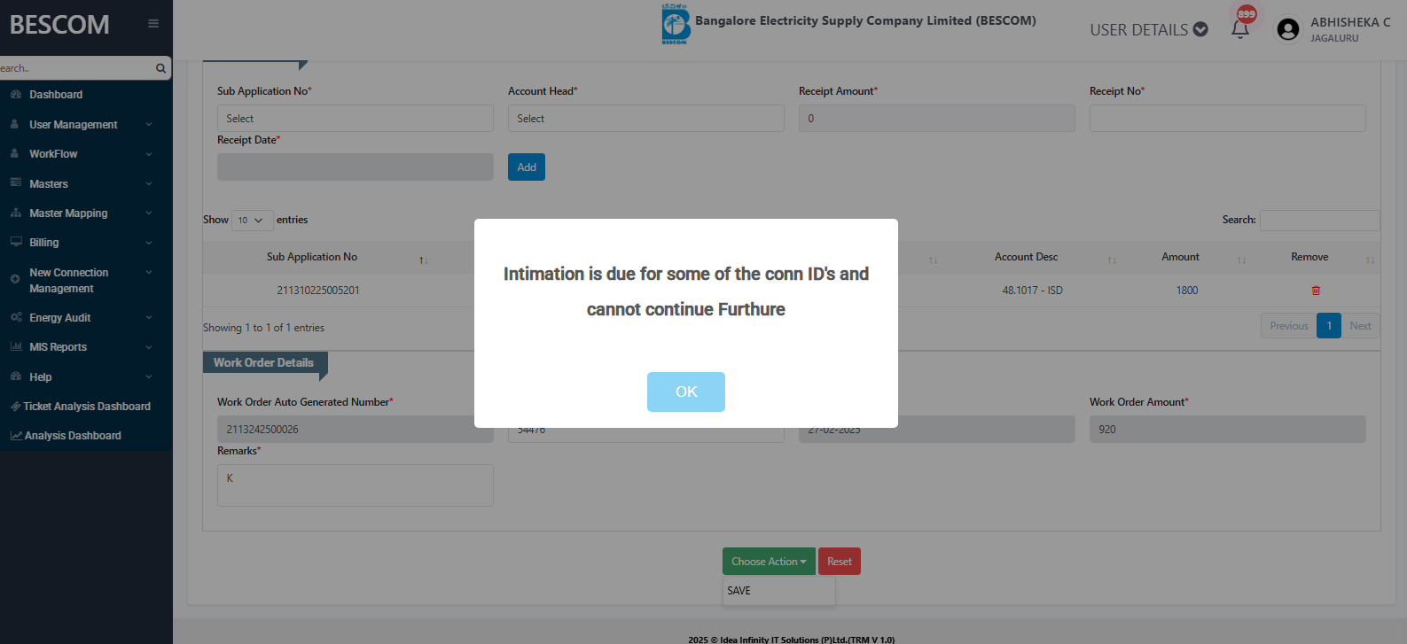The width and height of the screenshot is (1407, 644).
Task: Click the Receipt Date input field
Action: pyautogui.click(x=356, y=167)
